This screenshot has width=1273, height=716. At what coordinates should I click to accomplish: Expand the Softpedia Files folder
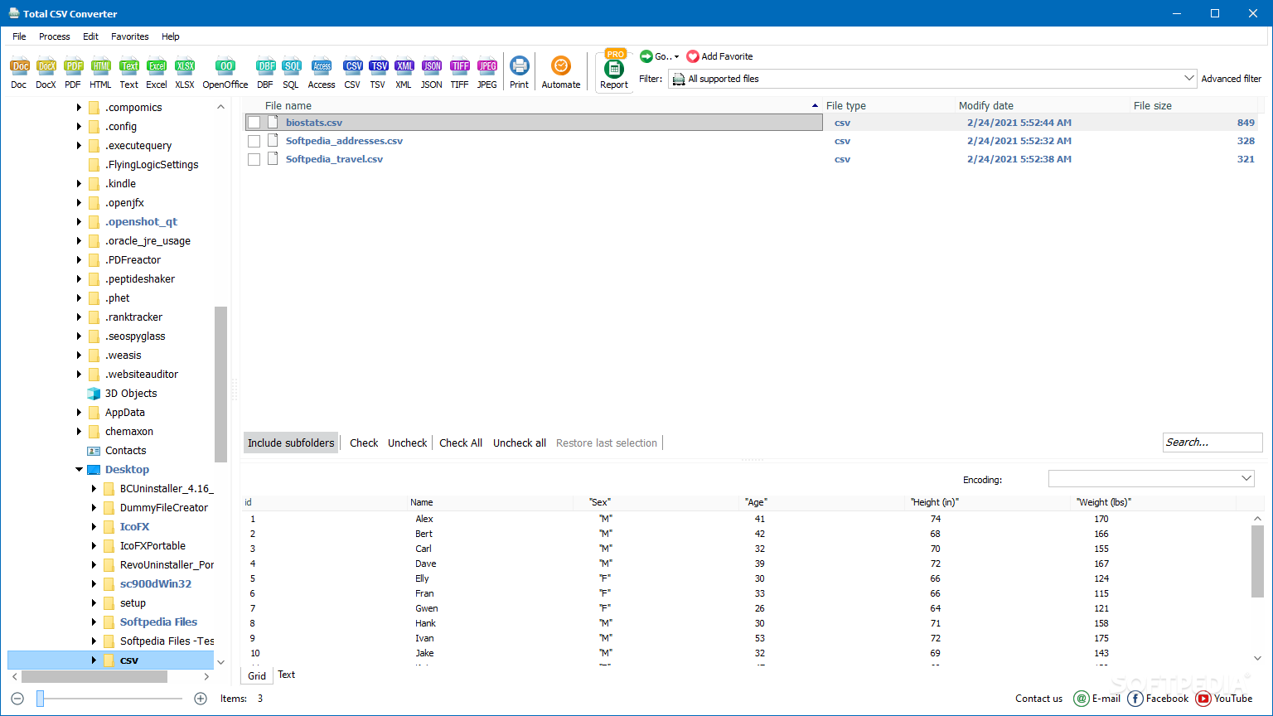(94, 622)
